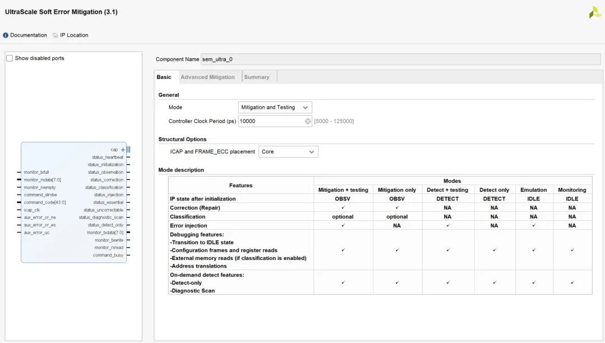This screenshot has width=605, height=343.
Task: Select the status_heartbeat port label
Action: point(108,157)
